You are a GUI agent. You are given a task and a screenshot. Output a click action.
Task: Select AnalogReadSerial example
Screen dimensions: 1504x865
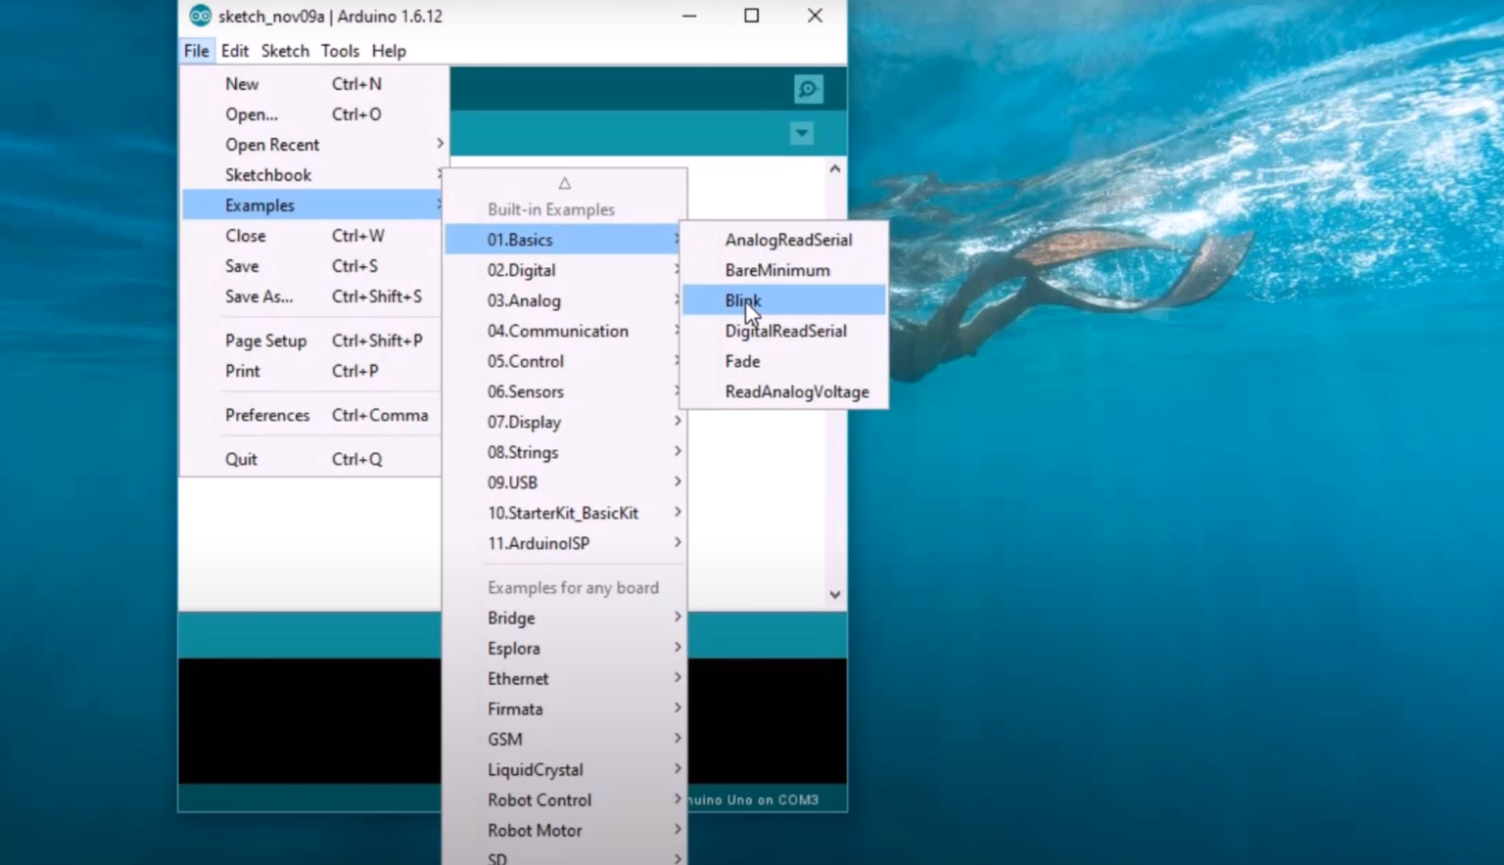(788, 240)
